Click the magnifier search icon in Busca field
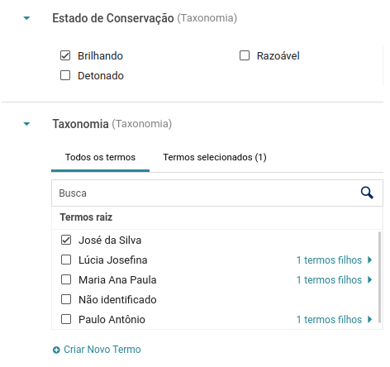Viewport: 390px width, 367px height. (367, 193)
